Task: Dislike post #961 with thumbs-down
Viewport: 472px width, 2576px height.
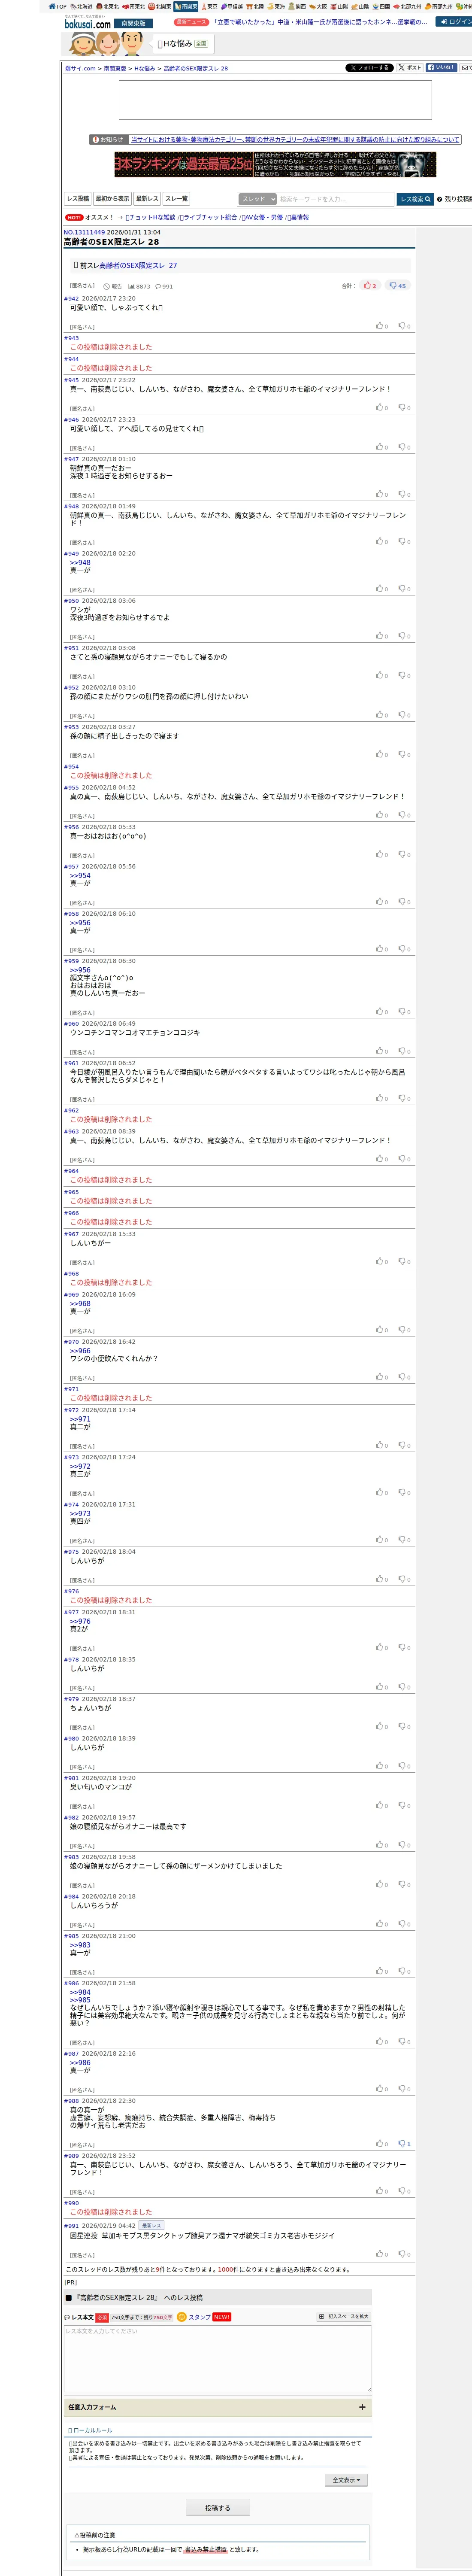Action: click(x=404, y=1098)
